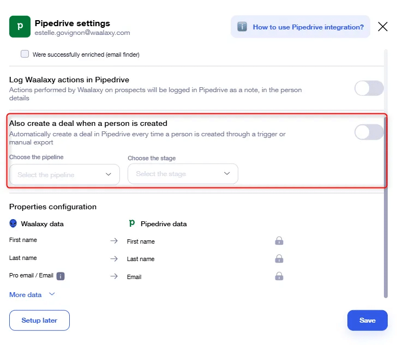Click the green Pipedrive logo icon

20,27
